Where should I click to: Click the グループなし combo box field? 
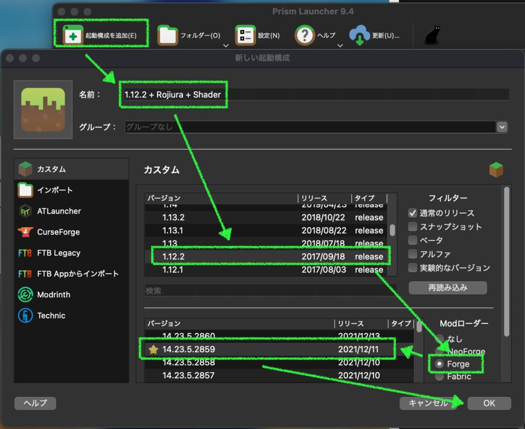[316, 127]
